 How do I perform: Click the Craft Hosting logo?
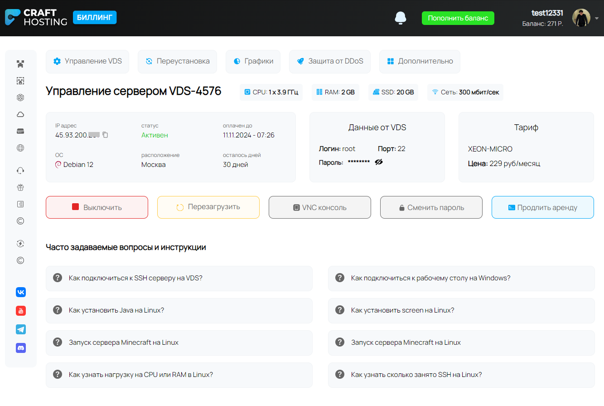coord(36,17)
